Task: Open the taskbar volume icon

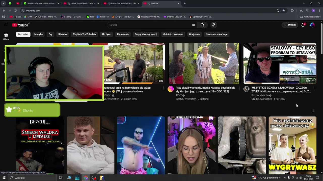Action: (301, 178)
